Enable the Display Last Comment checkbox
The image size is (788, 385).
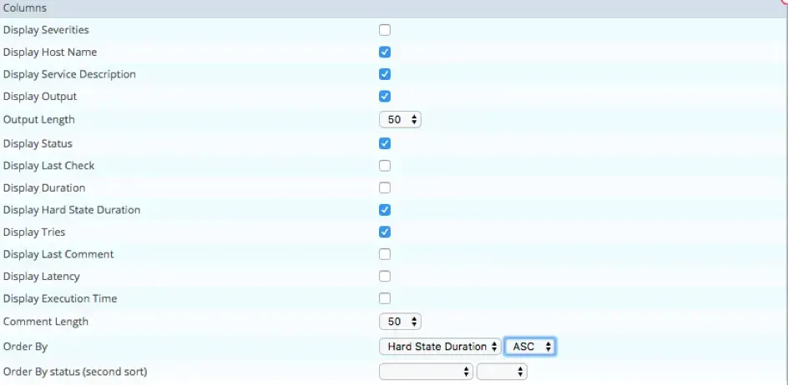385,254
